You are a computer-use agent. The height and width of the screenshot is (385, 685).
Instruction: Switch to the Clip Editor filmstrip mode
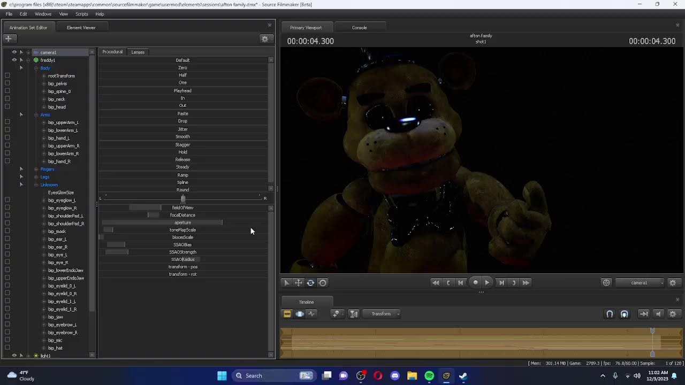tap(287, 314)
